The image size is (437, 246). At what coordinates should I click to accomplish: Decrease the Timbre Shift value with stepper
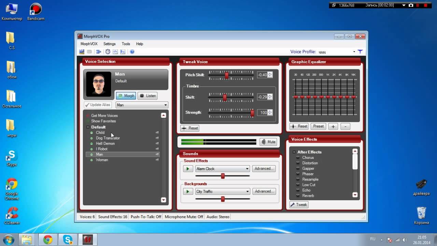[x=270, y=98]
